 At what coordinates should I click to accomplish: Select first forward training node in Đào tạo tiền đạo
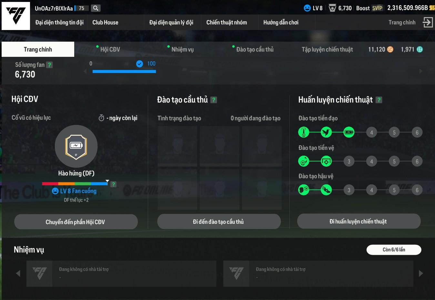pos(303,132)
